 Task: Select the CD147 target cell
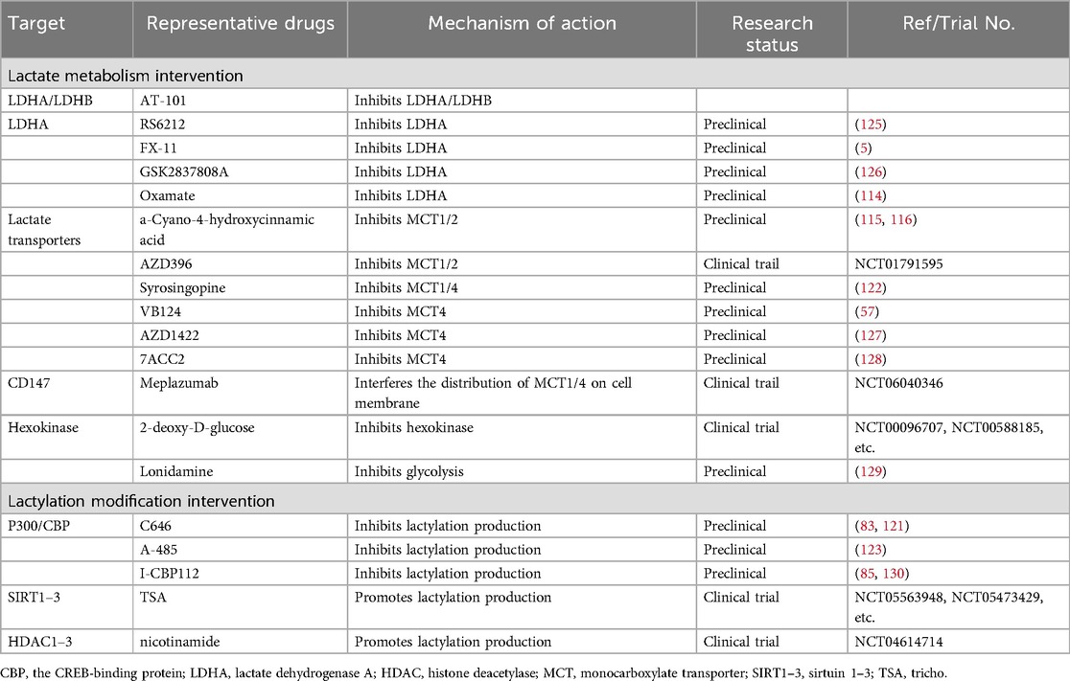click(67, 393)
